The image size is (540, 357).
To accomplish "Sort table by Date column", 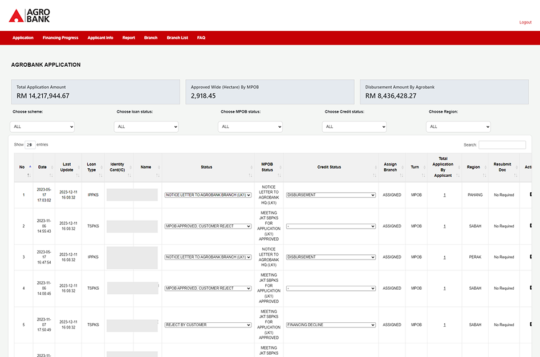I will [x=42, y=167].
